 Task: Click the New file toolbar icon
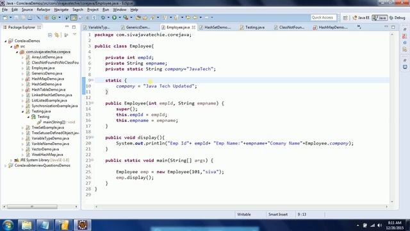coord(5,17)
